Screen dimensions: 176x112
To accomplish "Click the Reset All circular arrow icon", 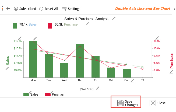I will tap(41, 9).
